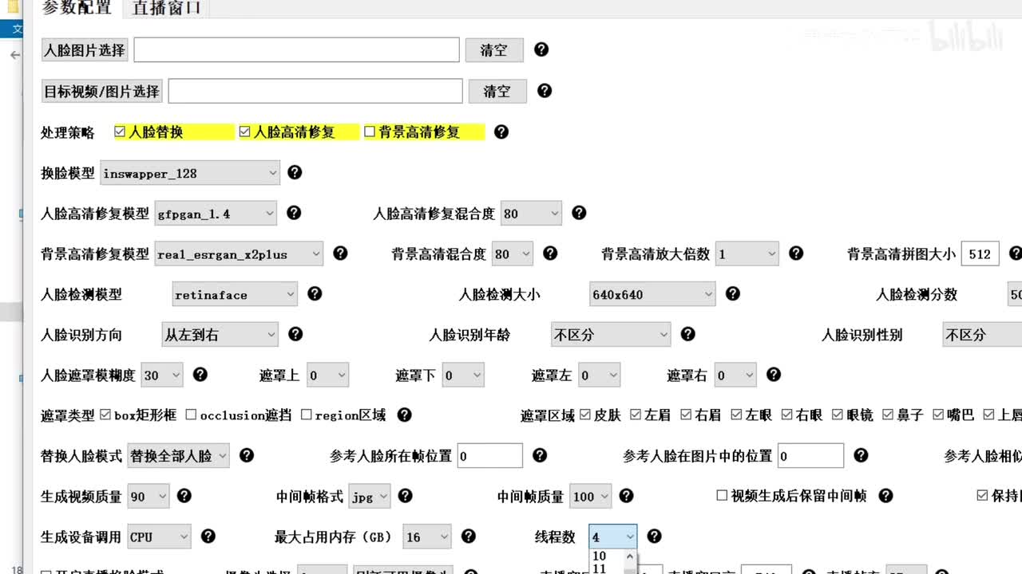Click help icon next to 换脸模型 dropdown
This screenshot has height=574, width=1022.
[295, 172]
